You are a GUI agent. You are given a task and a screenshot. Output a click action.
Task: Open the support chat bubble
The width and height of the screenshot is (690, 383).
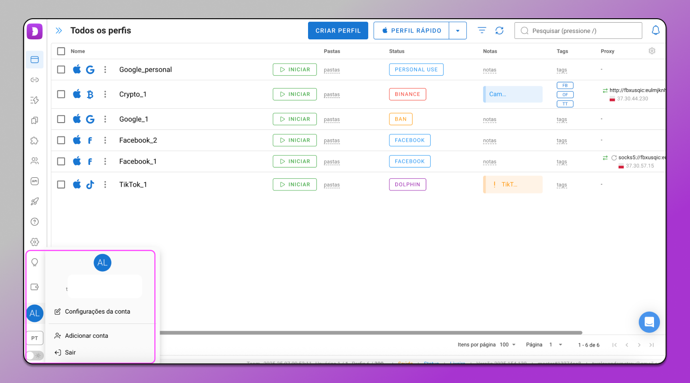(x=649, y=322)
